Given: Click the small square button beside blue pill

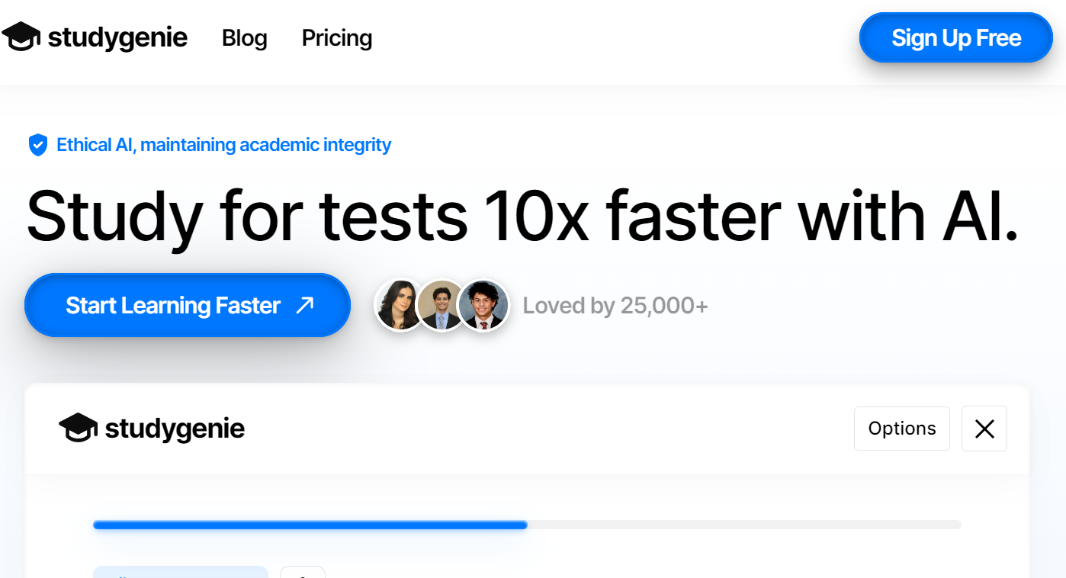Looking at the screenshot, I should 303,573.
